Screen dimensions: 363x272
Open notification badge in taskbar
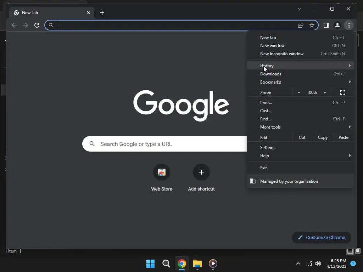(x=353, y=263)
